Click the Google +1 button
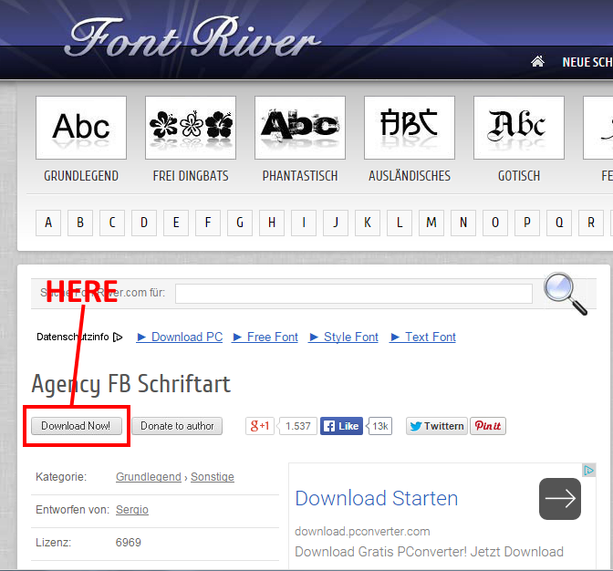The width and height of the screenshot is (613, 571). [260, 426]
